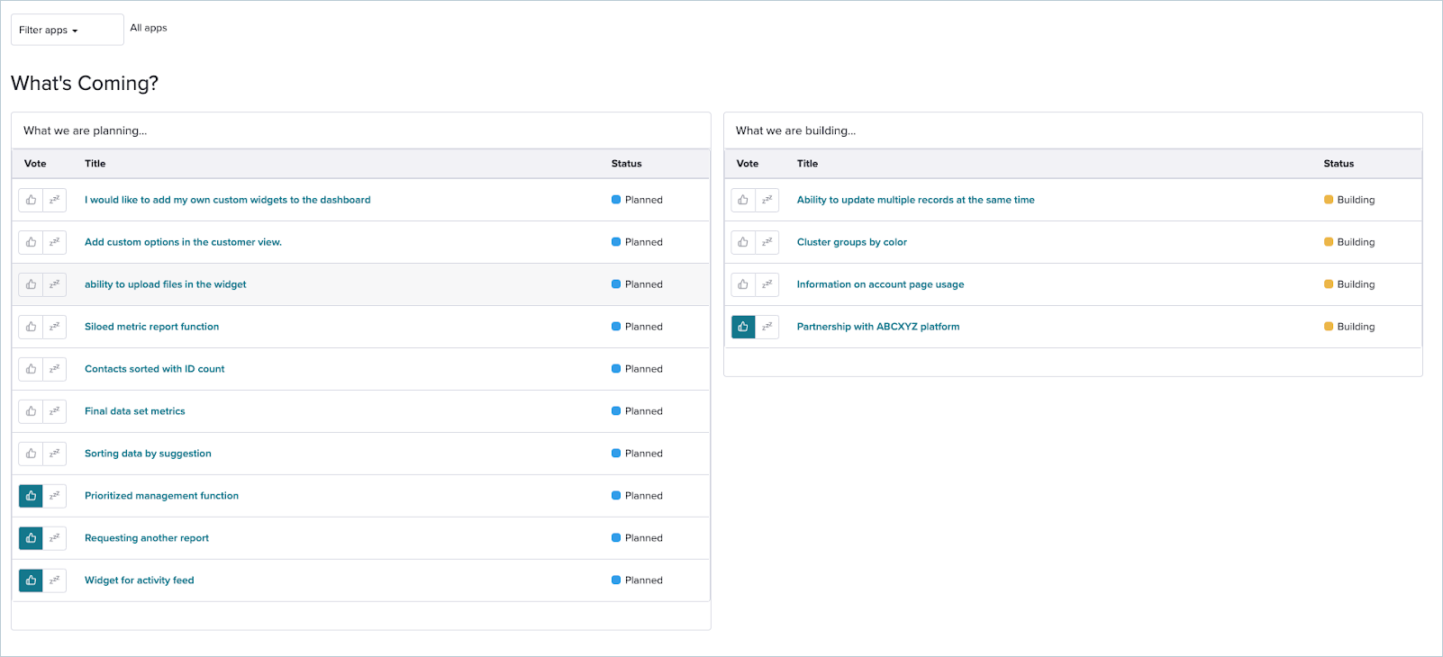Upvote 'Cluster groups by color'

(x=743, y=242)
